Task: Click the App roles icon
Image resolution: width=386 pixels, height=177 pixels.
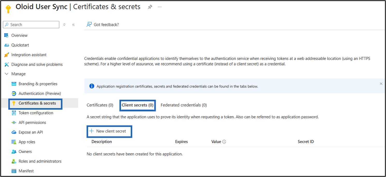Action: (14, 142)
